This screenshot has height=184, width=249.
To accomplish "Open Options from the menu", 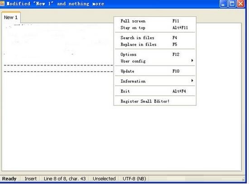I will click(x=155, y=55).
